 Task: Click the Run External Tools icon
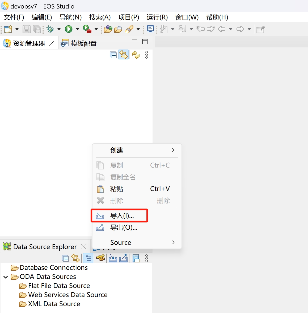coord(87,29)
